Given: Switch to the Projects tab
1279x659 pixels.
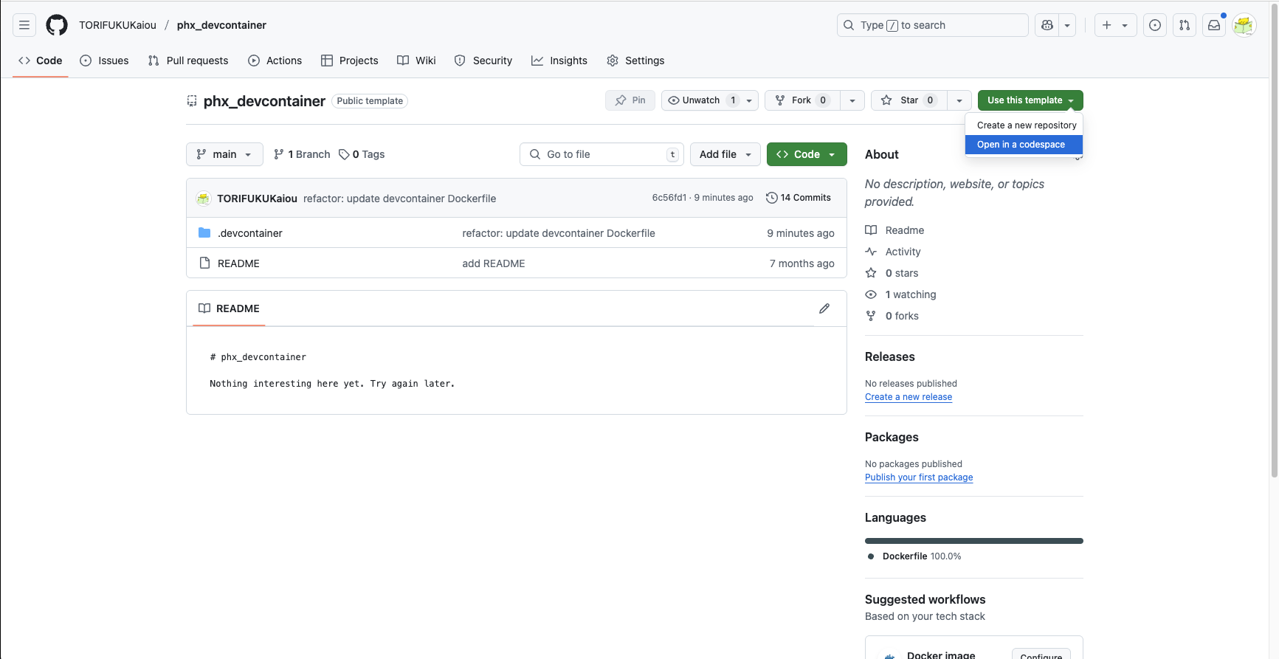Looking at the screenshot, I should [350, 61].
